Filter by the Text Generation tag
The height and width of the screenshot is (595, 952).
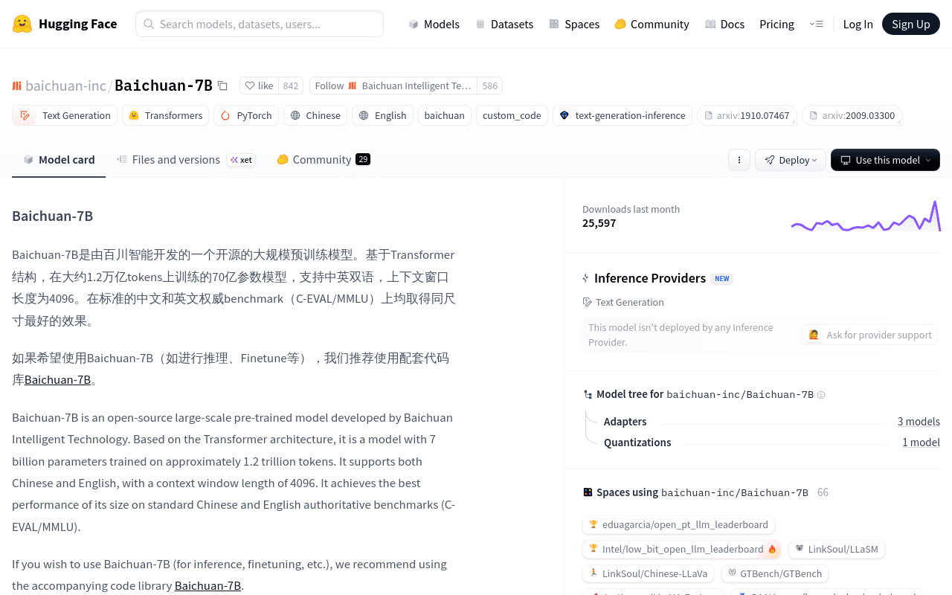pyautogui.click(x=65, y=115)
